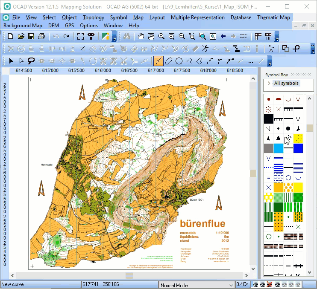The height and width of the screenshot is (289, 317).
Task: Click the map's horizontal scrollbar thumb
Action: click(129, 275)
